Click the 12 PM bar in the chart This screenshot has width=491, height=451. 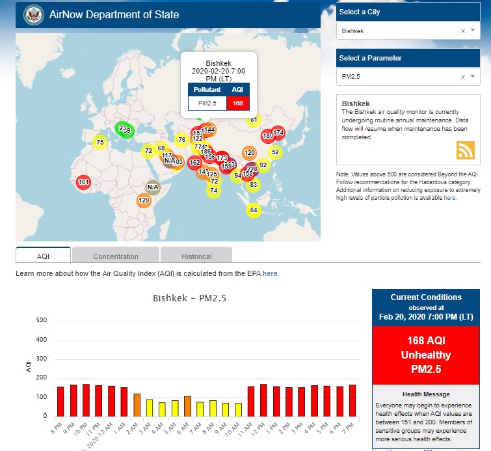coord(263,400)
